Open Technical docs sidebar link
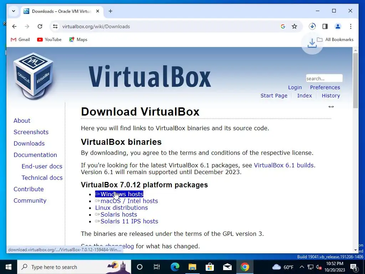The width and height of the screenshot is (365, 274). [42, 178]
